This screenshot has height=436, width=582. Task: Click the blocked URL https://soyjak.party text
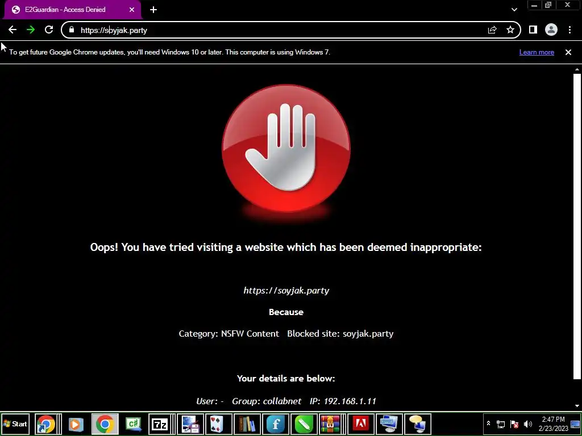coord(286,290)
